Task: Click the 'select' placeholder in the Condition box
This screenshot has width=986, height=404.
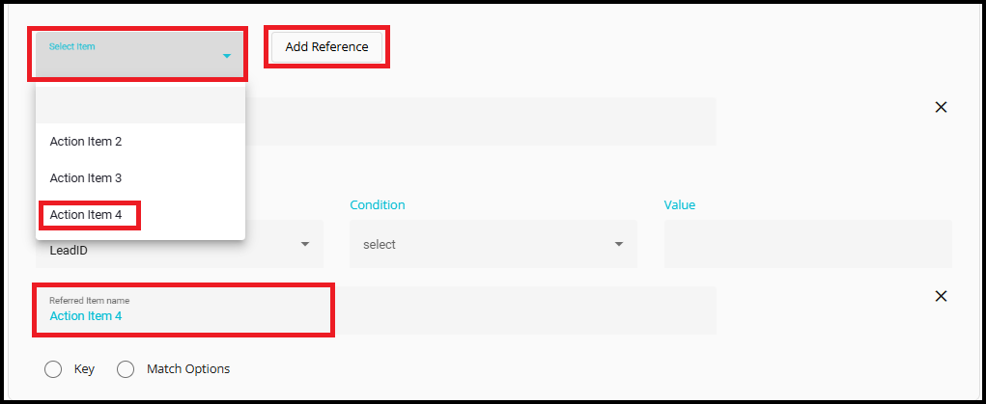Action: 380,245
